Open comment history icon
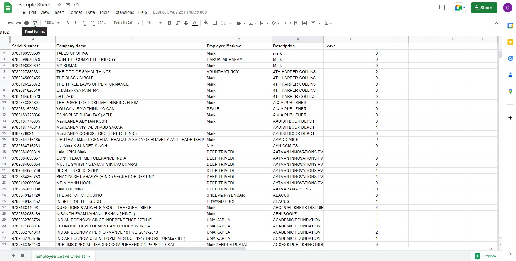 click(x=442, y=8)
